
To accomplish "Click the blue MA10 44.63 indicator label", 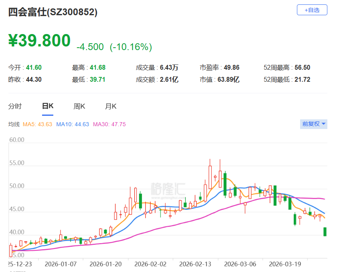I will tap(73, 125).
